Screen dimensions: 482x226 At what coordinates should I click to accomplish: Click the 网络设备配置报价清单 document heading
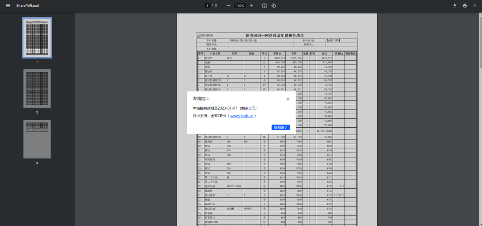coord(284,35)
